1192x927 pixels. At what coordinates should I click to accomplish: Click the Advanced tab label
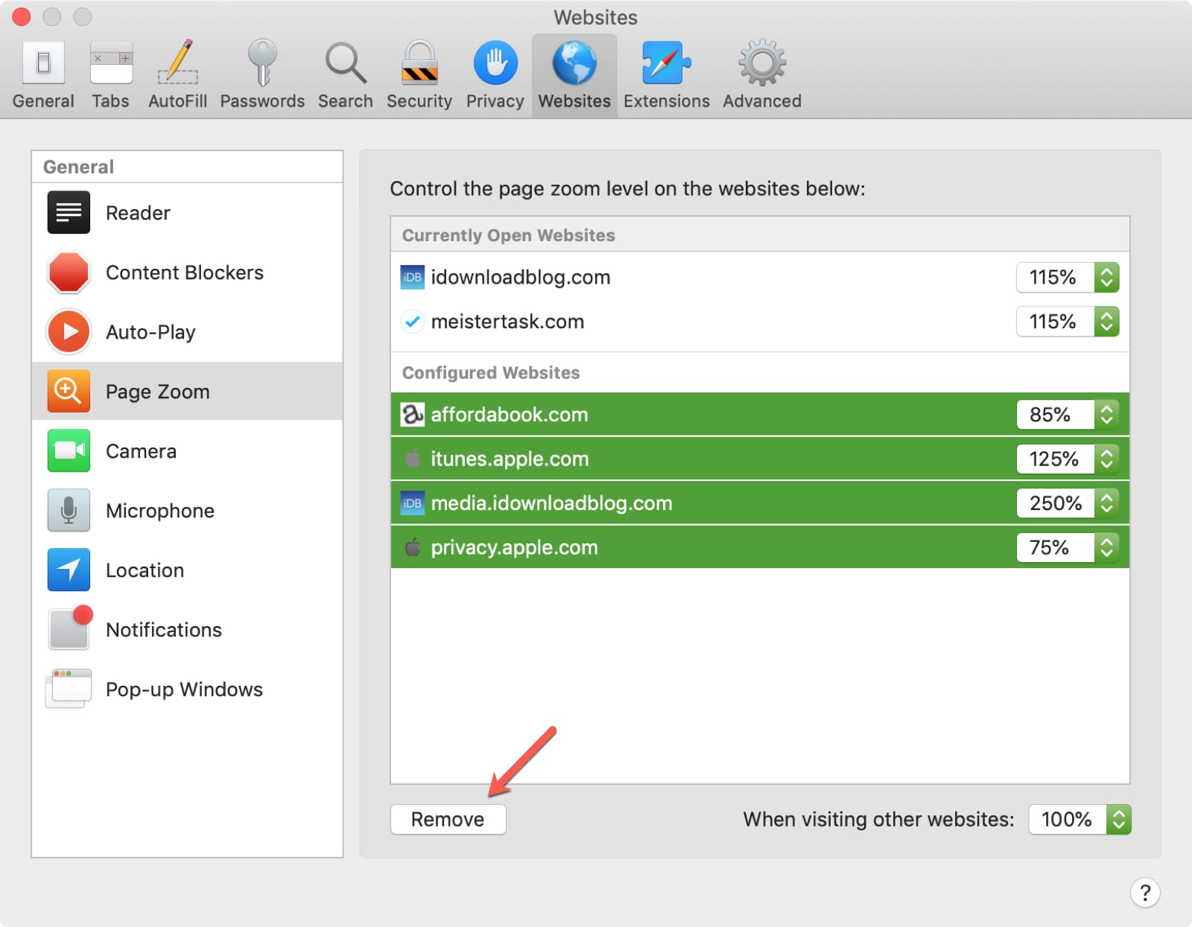click(762, 101)
